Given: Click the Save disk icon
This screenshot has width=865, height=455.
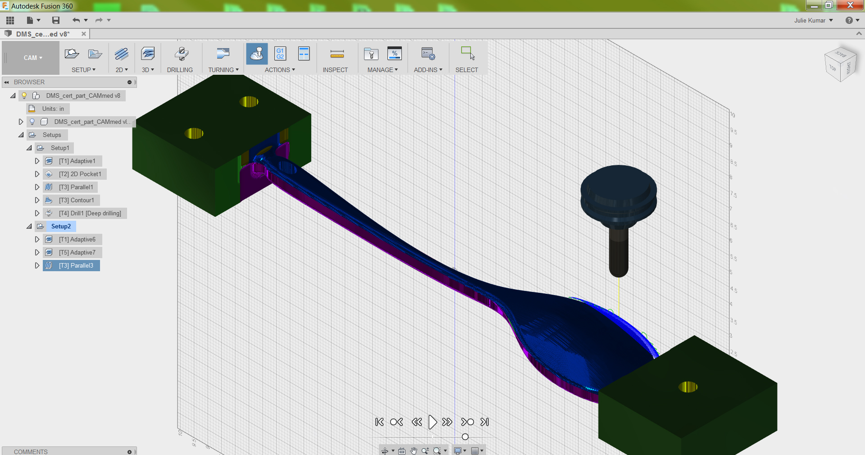Looking at the screenshot, I should [56, 20].
